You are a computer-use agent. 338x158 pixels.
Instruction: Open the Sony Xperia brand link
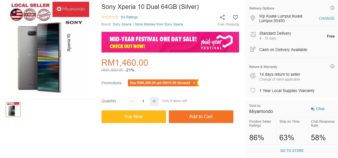coord(122,24)
